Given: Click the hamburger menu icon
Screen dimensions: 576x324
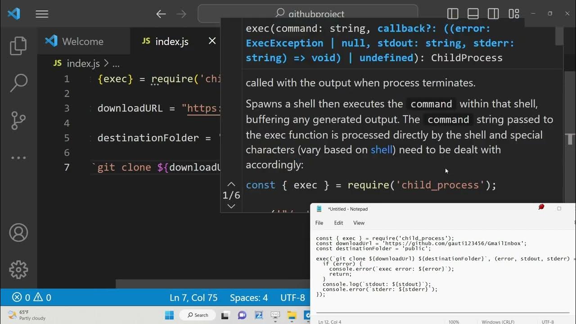Looking at the screenshot, I should pyautogui.click(x=42, y=14).
